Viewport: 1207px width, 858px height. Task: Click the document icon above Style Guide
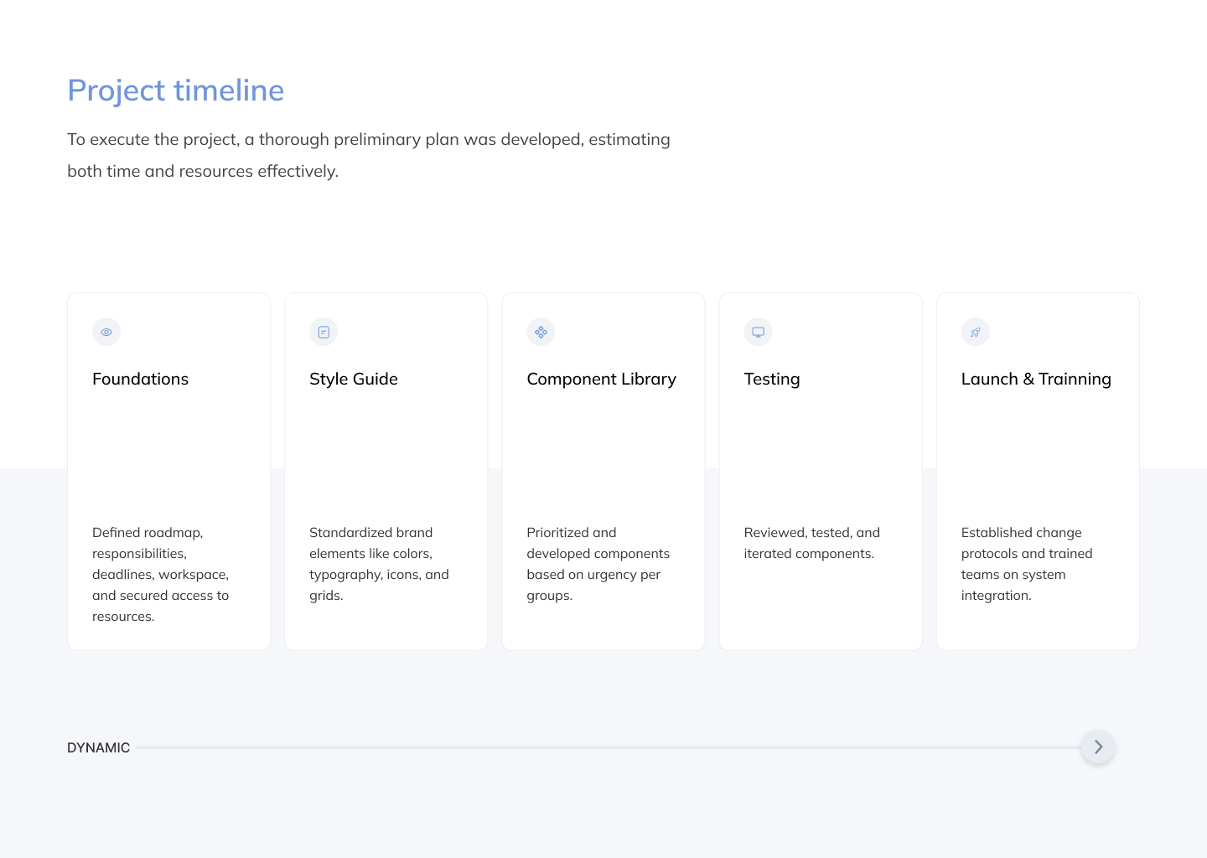(x=324, y=332)
